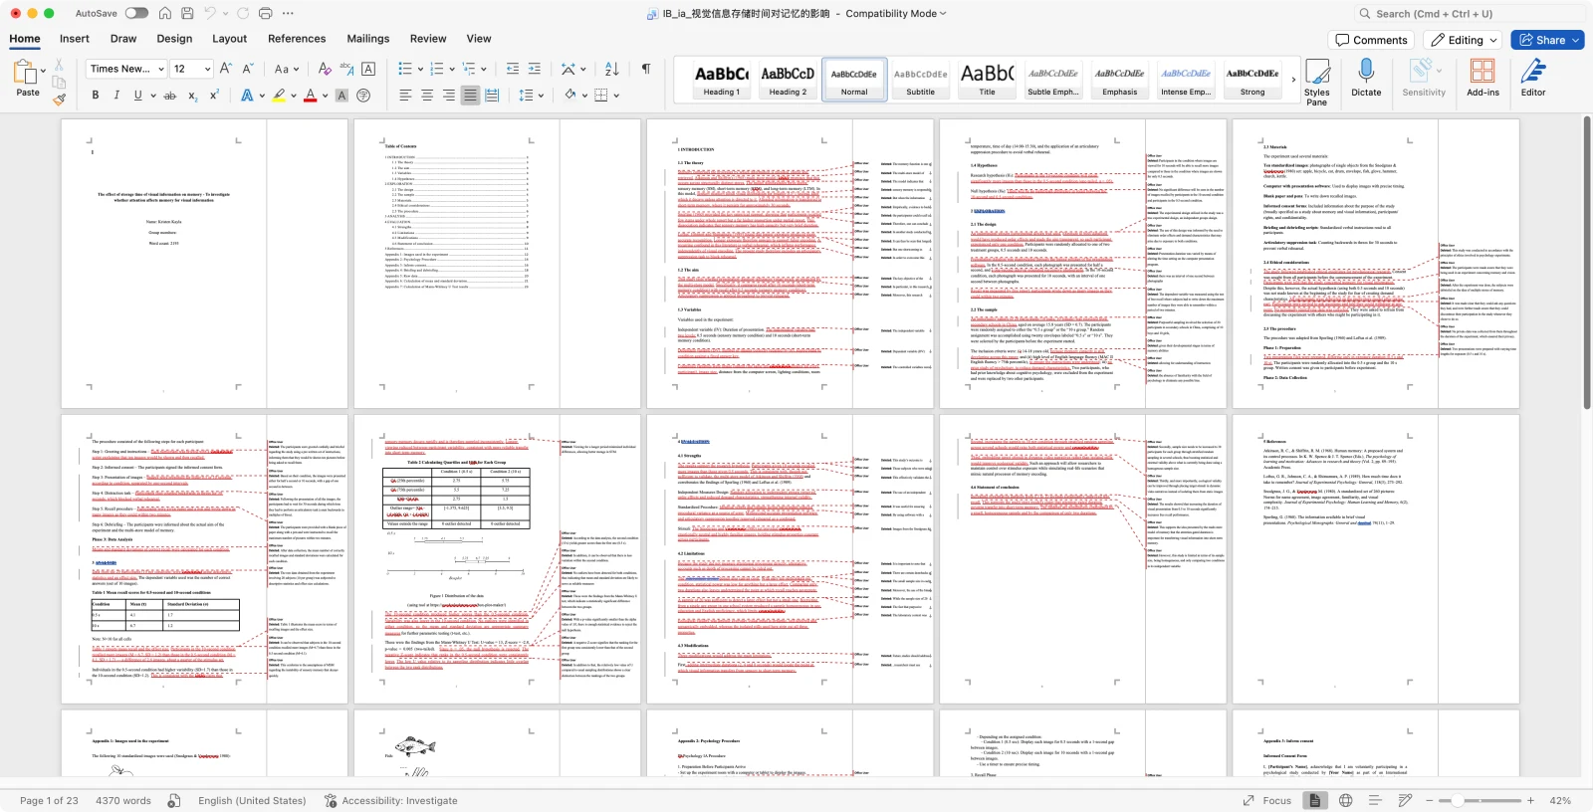1593x812 pixels.
Task: Click the Search field in title bar
Action: click(1469, 14)
